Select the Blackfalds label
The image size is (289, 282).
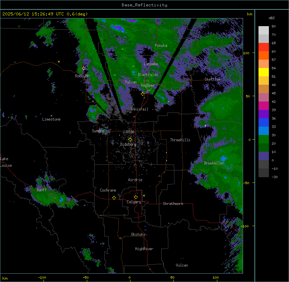[148, 75]
